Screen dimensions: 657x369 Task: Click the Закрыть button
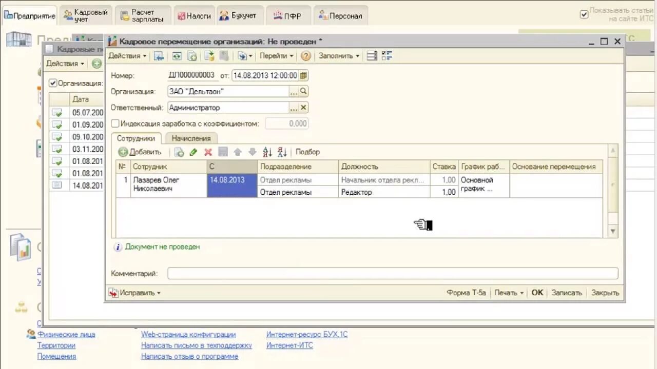click(x=605, y=293)
